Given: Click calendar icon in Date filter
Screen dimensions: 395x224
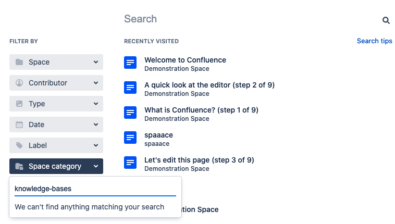Looking at the screenshot, I should click(19, 125).
